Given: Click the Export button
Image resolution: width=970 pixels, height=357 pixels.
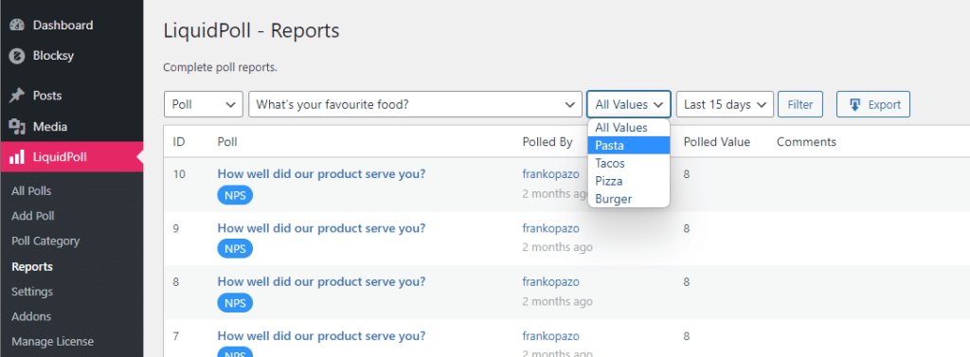Looking at the screenshot, I should click(x=872, y=104).
